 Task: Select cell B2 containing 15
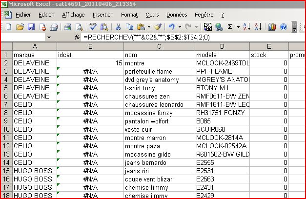(x=90, y=63)
